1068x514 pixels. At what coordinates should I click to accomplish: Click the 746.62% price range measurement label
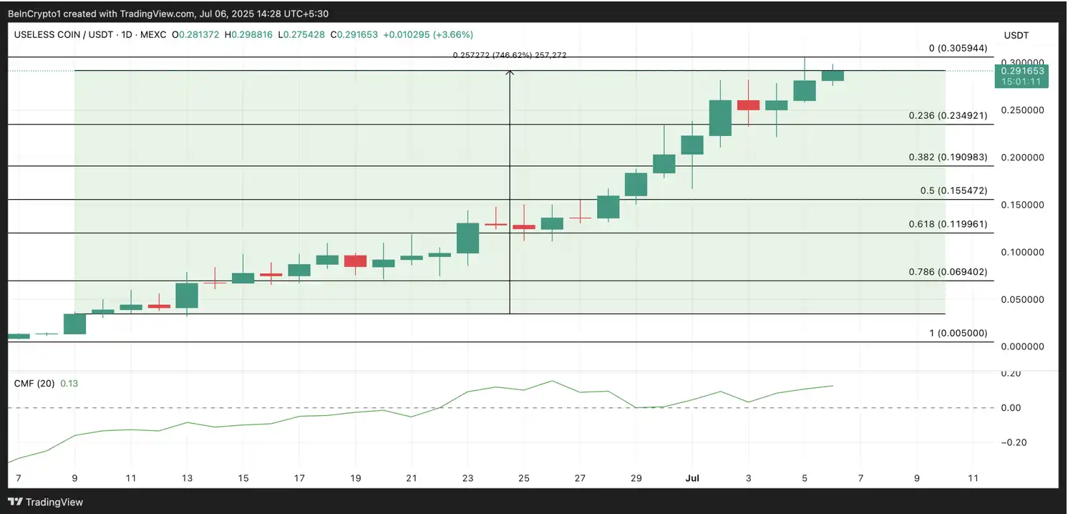pyautogui.click(x=510, y=55)
